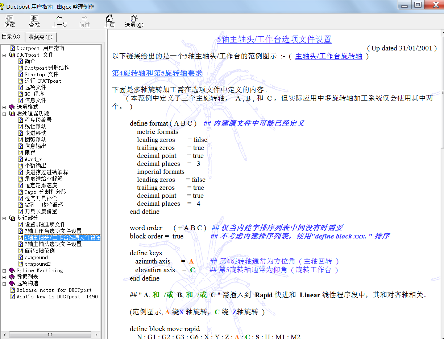
Task: Open the 角度进给率解释 topic
Action: 43,179
